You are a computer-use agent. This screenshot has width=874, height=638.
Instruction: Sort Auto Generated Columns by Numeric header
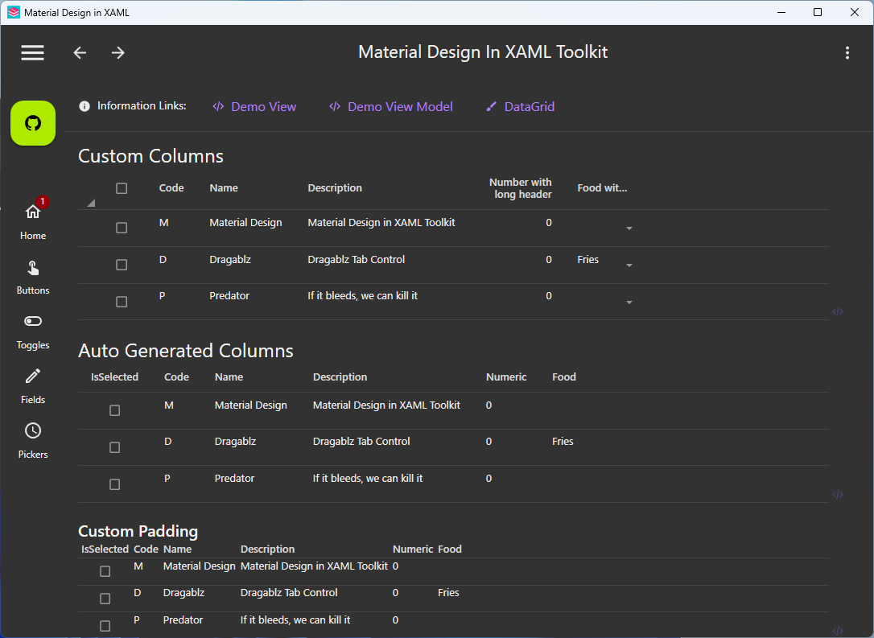tap(506, 377)
